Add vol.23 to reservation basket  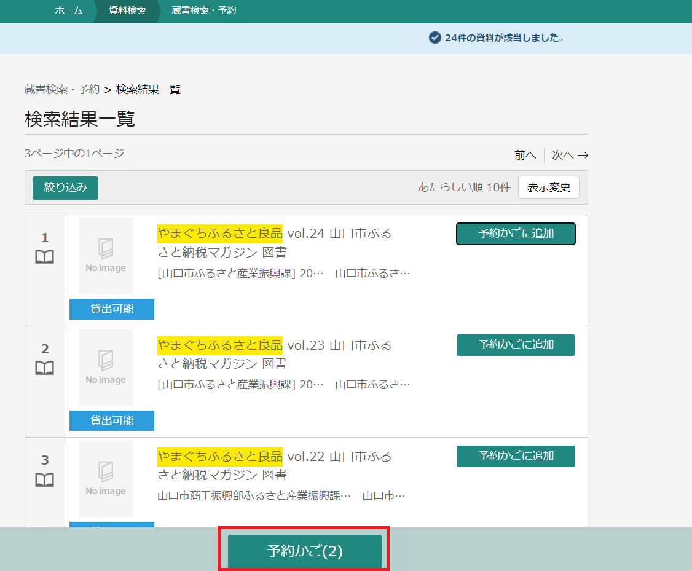(516, 345)
